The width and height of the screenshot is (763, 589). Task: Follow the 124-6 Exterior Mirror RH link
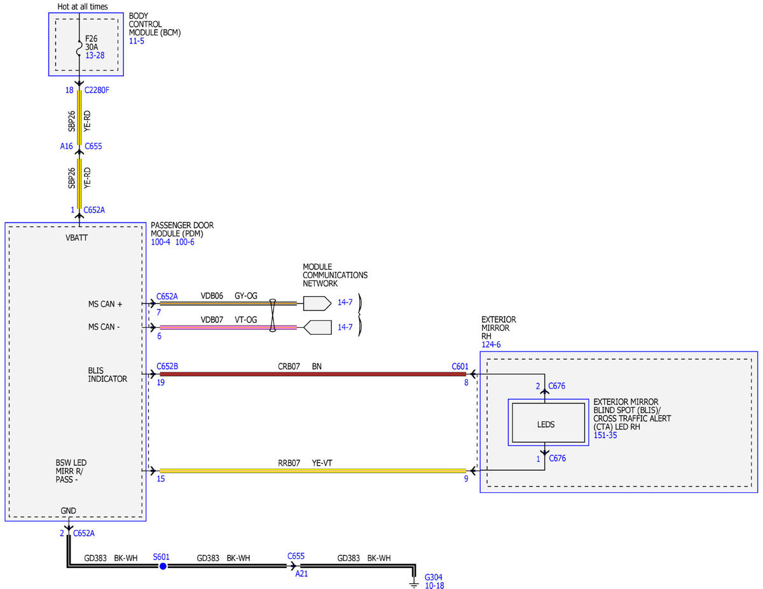(x=491, y=344)
